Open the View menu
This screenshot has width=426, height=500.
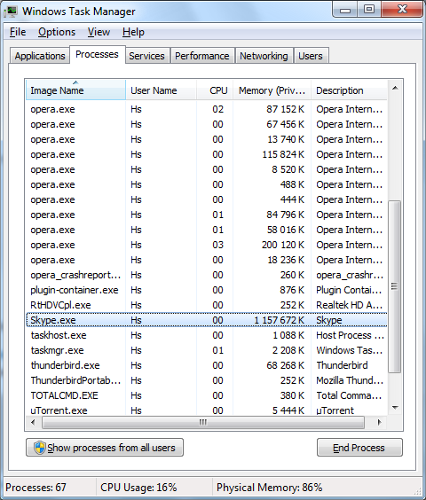point(99,32)
